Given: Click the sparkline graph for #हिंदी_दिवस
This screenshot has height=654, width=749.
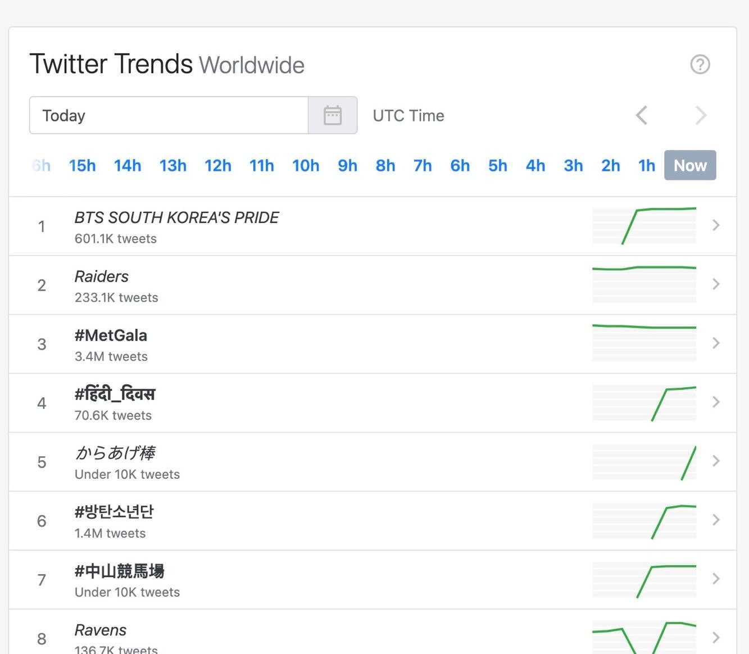Looking at the screenshot, I should (x=644, y=402).
